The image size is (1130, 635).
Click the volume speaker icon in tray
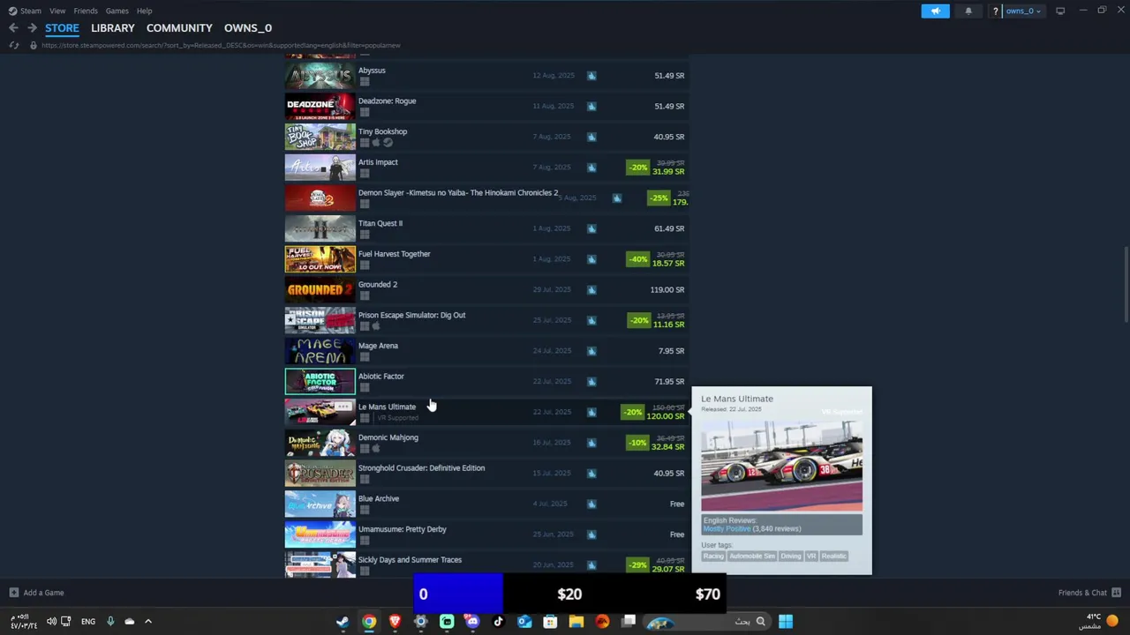coord(51,621)
